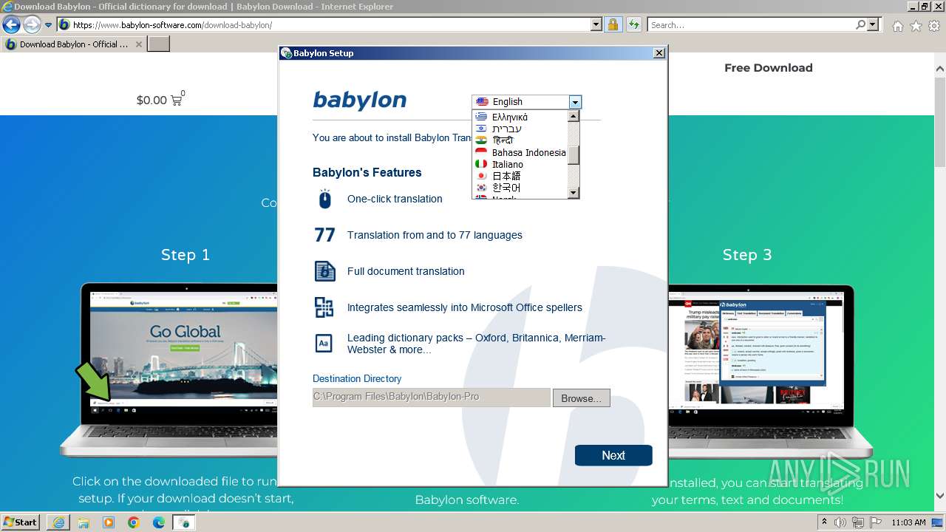Go back with Internet Explorer back button

click(x=11, y=24)
